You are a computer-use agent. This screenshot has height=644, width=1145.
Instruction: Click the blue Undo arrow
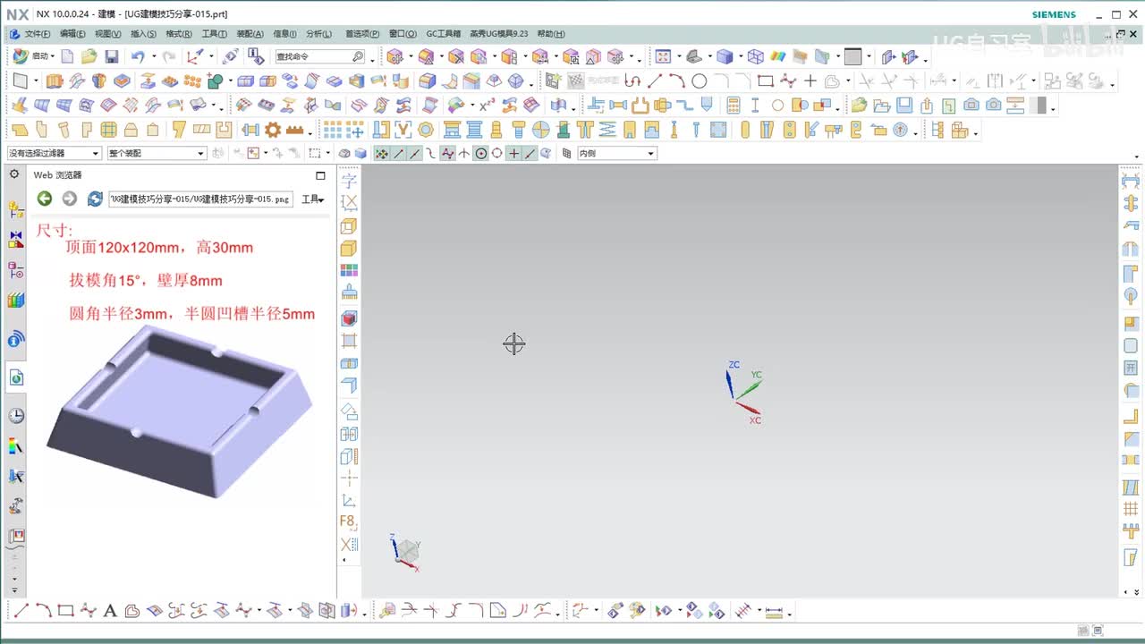137,56
